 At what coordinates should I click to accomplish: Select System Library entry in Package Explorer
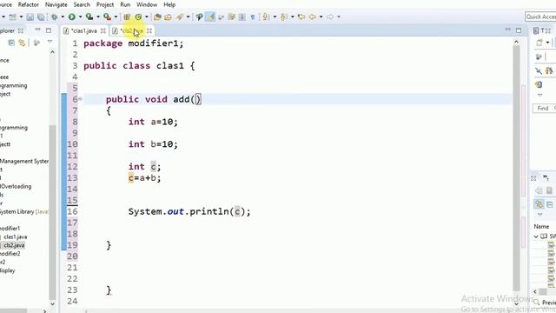(x=23, y=211)
